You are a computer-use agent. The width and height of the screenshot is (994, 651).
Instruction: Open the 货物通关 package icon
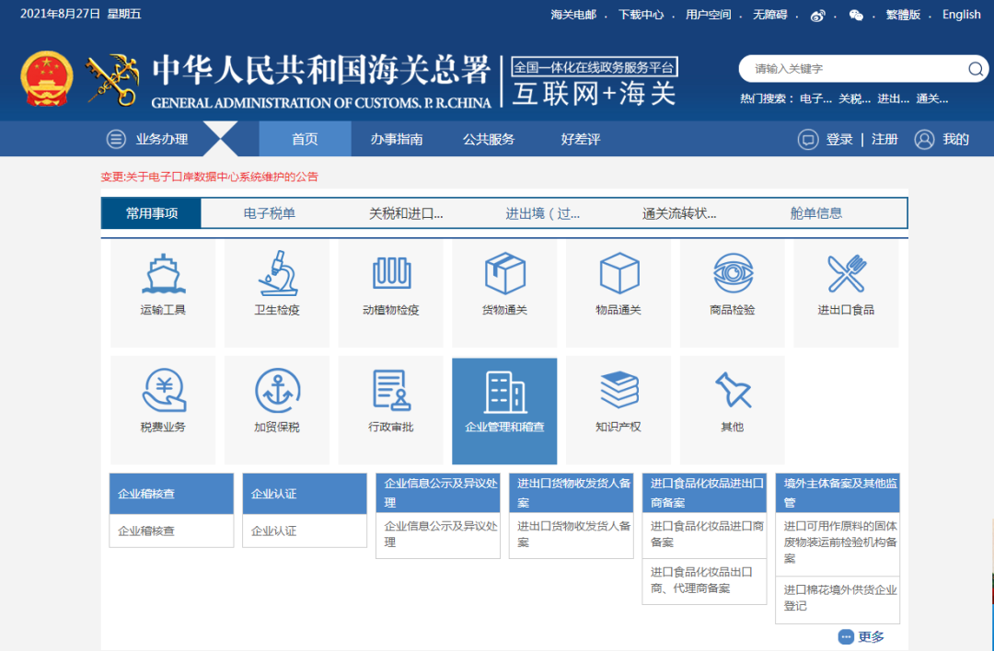click(504, 273)
